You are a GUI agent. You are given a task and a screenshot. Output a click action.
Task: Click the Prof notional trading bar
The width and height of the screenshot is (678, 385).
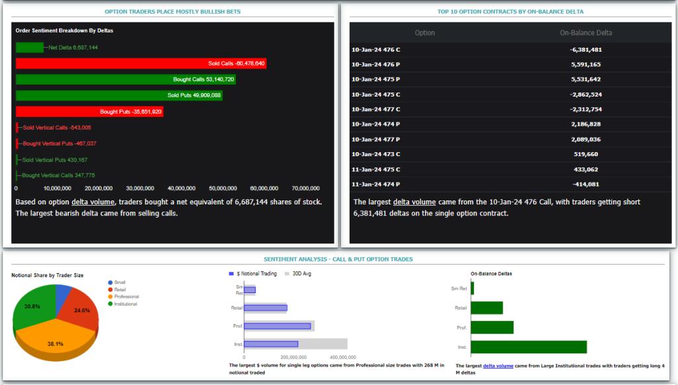(x=277, y=326)
